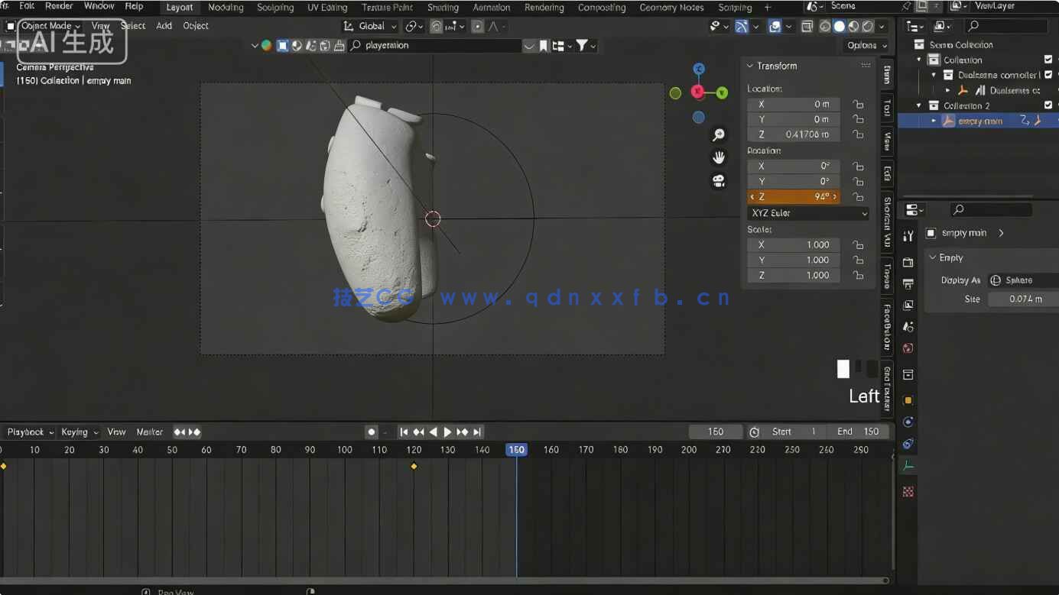Open the Physics Properties tab
Viewport: 1059px width, 595px height.
(x=908, y=444)
